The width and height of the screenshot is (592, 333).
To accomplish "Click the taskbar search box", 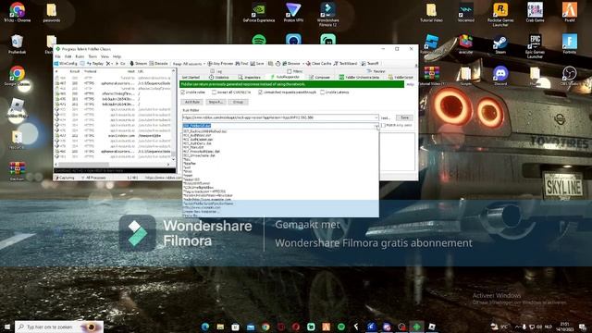I will coord(59,327).
